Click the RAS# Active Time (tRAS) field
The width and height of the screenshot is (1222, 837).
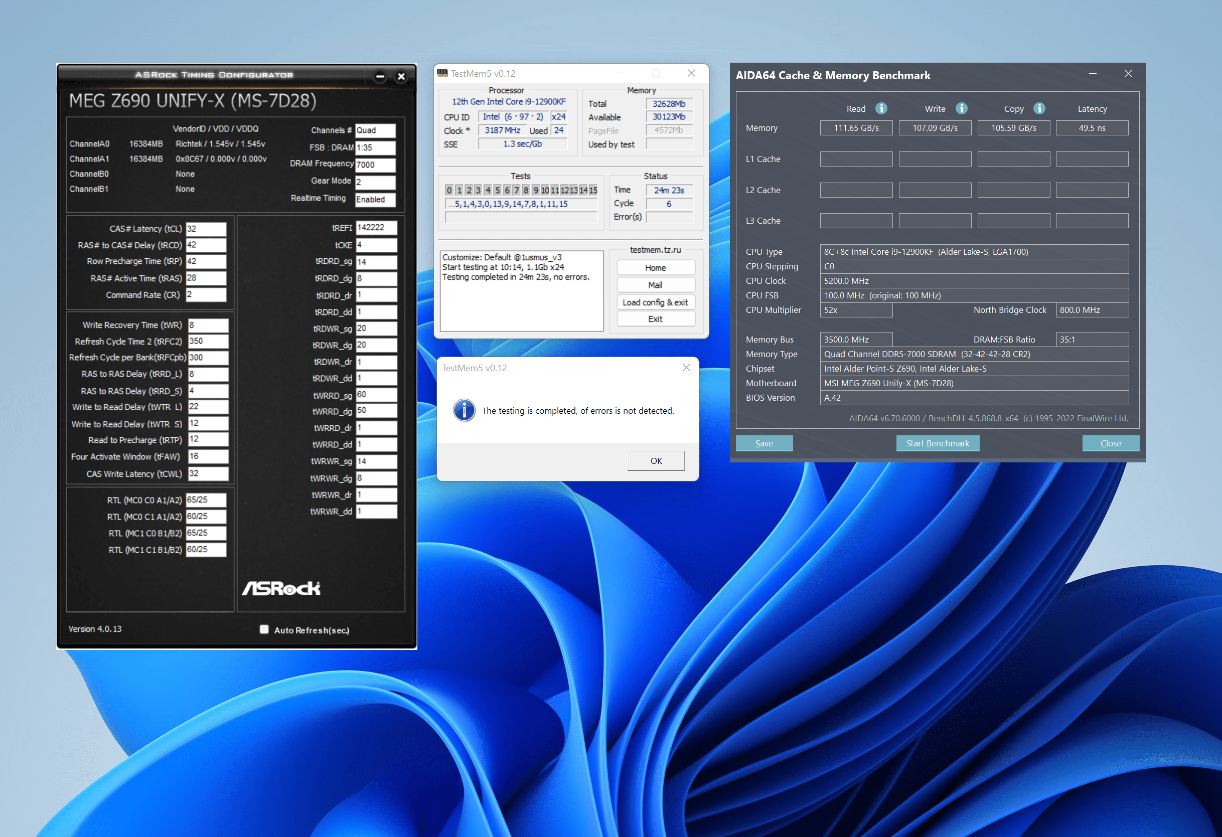206,278
